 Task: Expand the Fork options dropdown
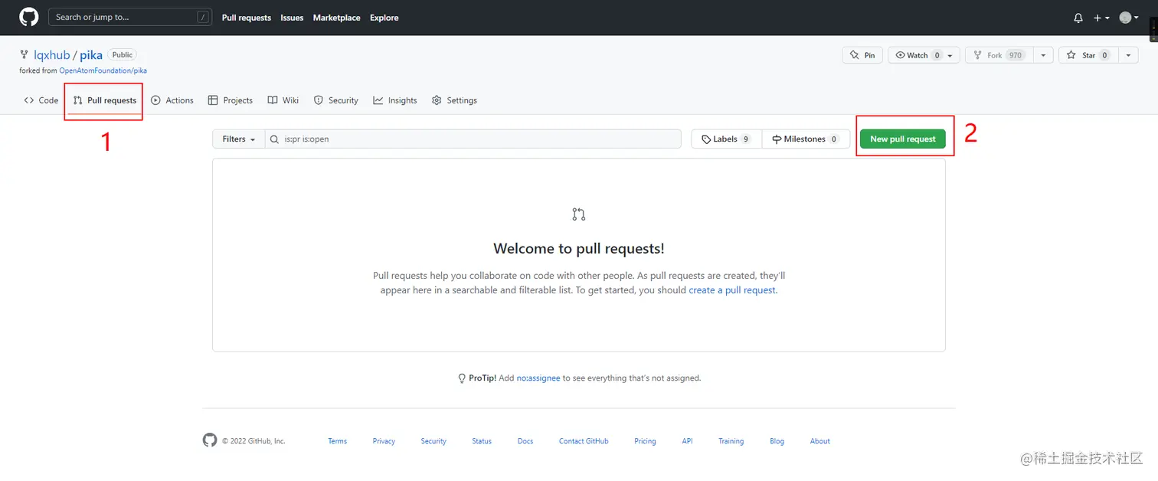pyautogui.click(x=1042, y=54)
